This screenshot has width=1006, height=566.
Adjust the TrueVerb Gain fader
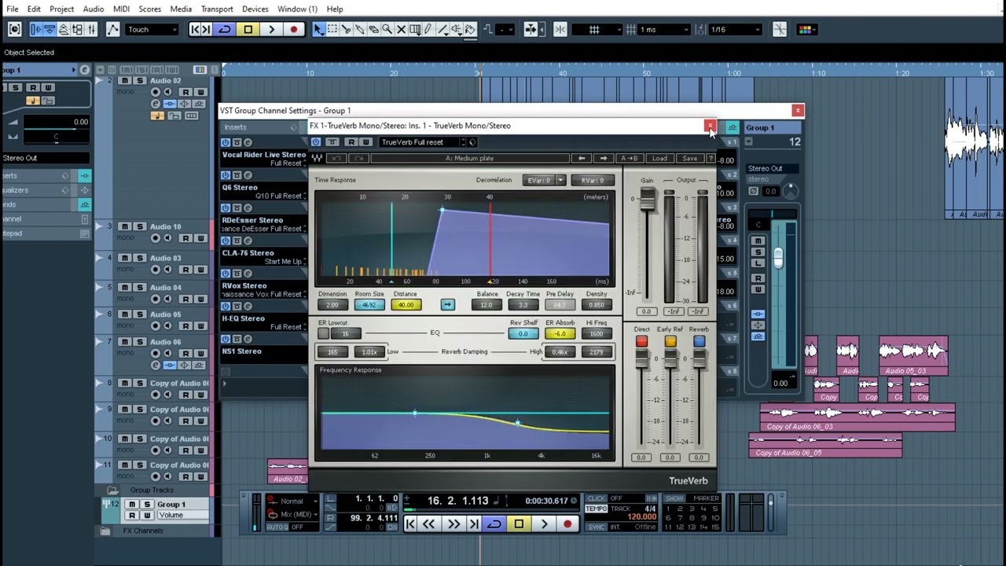point(647,200)
